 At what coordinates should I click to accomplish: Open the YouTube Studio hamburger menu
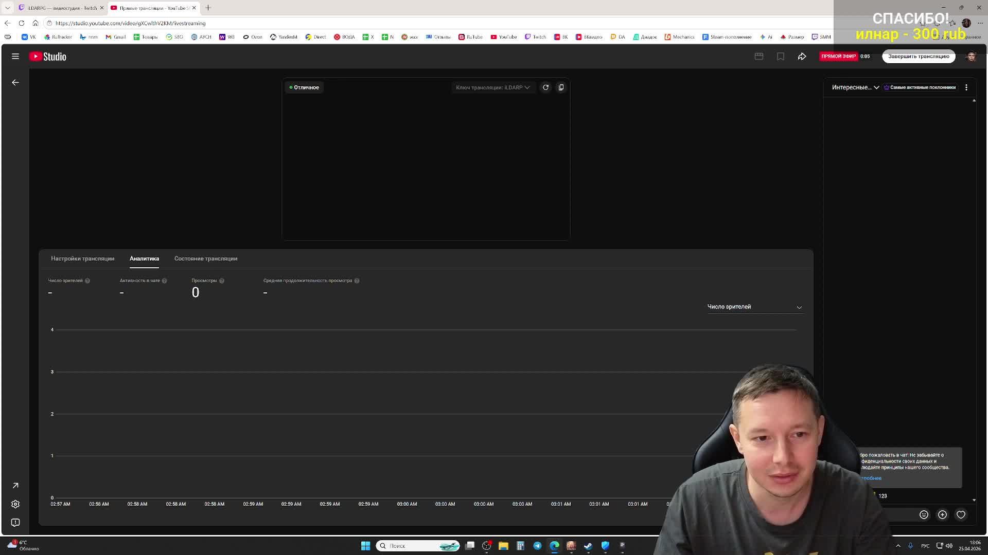point(15,57)
